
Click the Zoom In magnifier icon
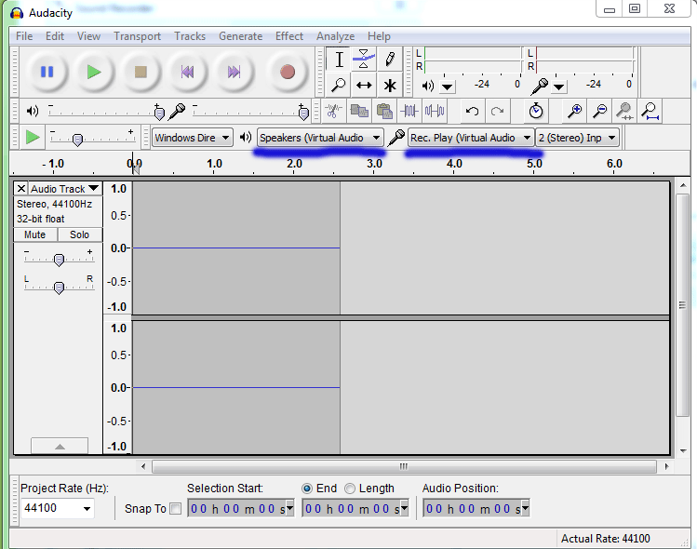point(575,111)
